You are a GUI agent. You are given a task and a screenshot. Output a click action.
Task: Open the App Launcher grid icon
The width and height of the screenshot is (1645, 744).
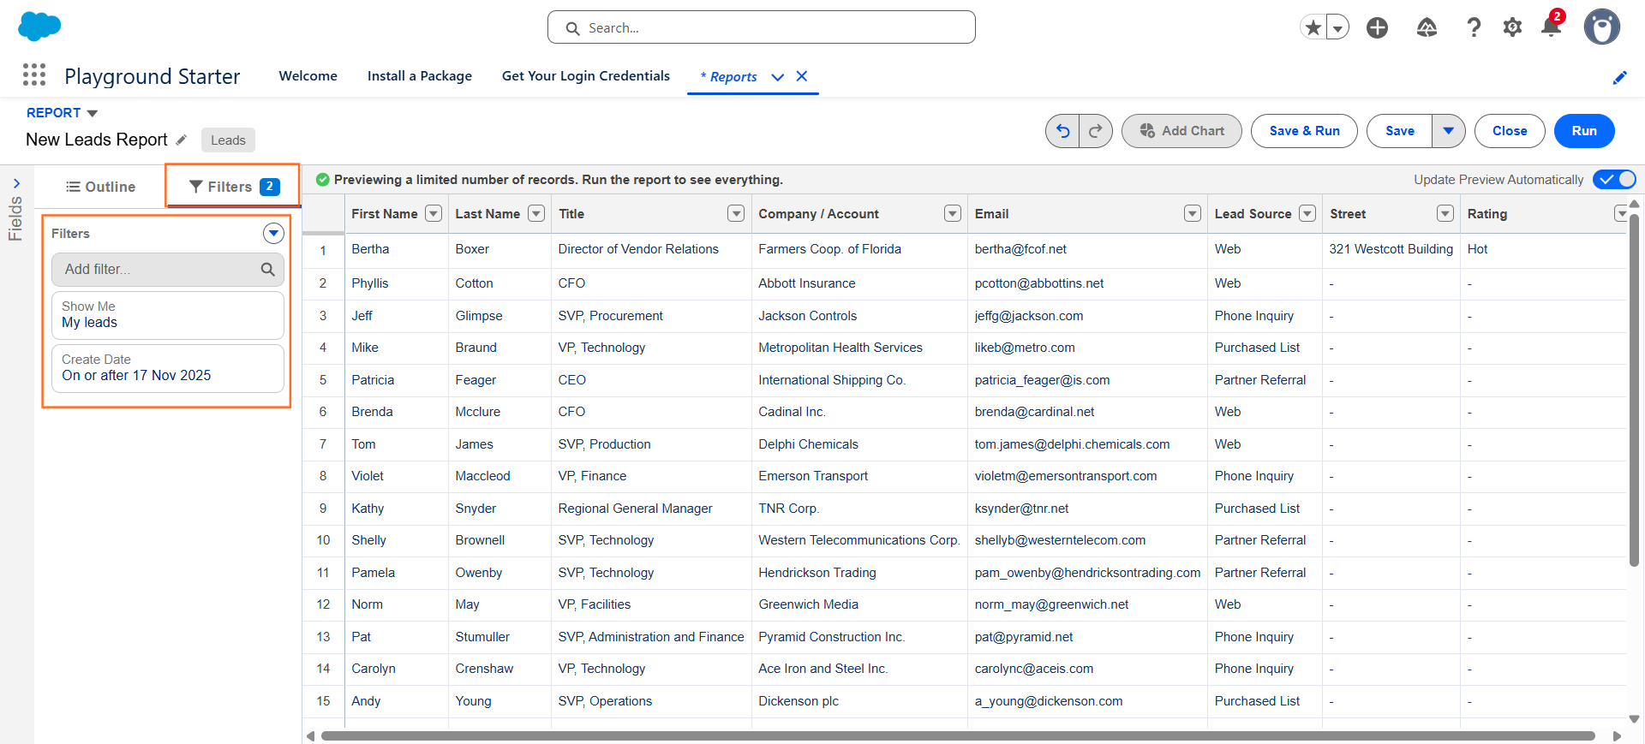point(34,75)
